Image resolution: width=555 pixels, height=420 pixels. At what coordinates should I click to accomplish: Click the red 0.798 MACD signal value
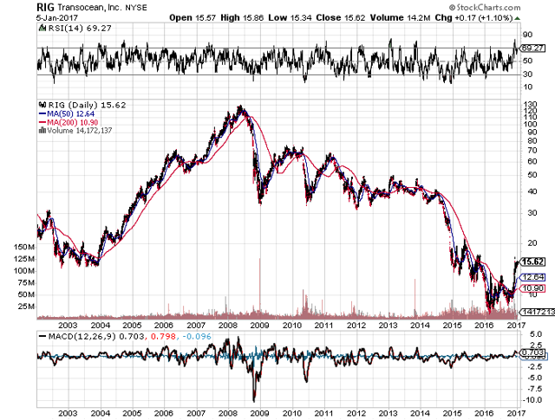[x=163, y=336]
